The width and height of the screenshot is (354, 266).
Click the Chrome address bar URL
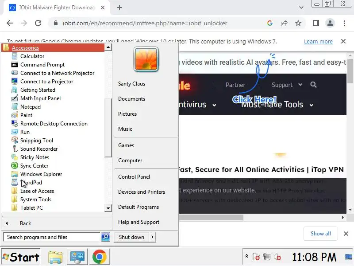pyautogui.click(x=145, y=23)
